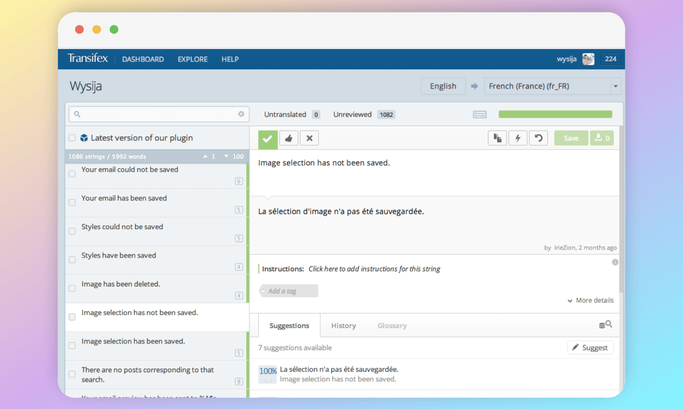This screenshot has height=409, width=683.
Task: Check 'Image selection has not been saved.' checkbox
Action: (x=72, y=317)
